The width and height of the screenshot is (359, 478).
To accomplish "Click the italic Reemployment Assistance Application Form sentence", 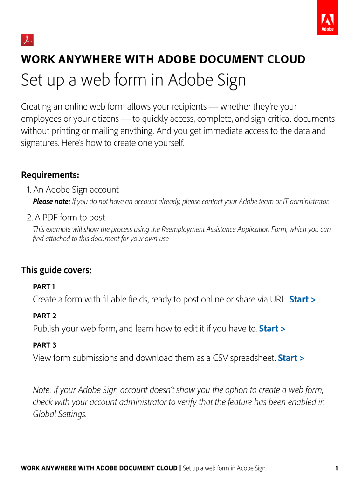I will point(181,234).
